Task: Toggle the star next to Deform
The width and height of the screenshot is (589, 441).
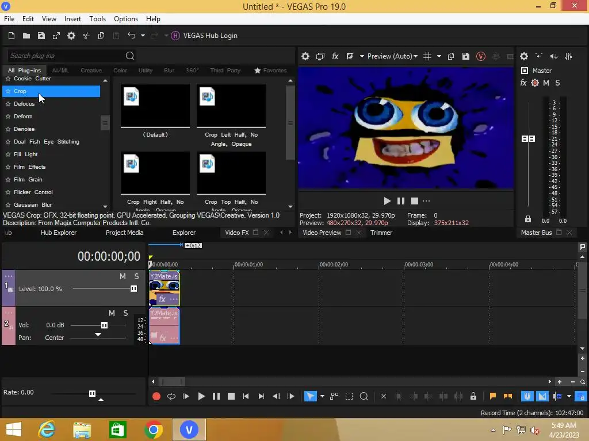Action: tap(8, 117)
